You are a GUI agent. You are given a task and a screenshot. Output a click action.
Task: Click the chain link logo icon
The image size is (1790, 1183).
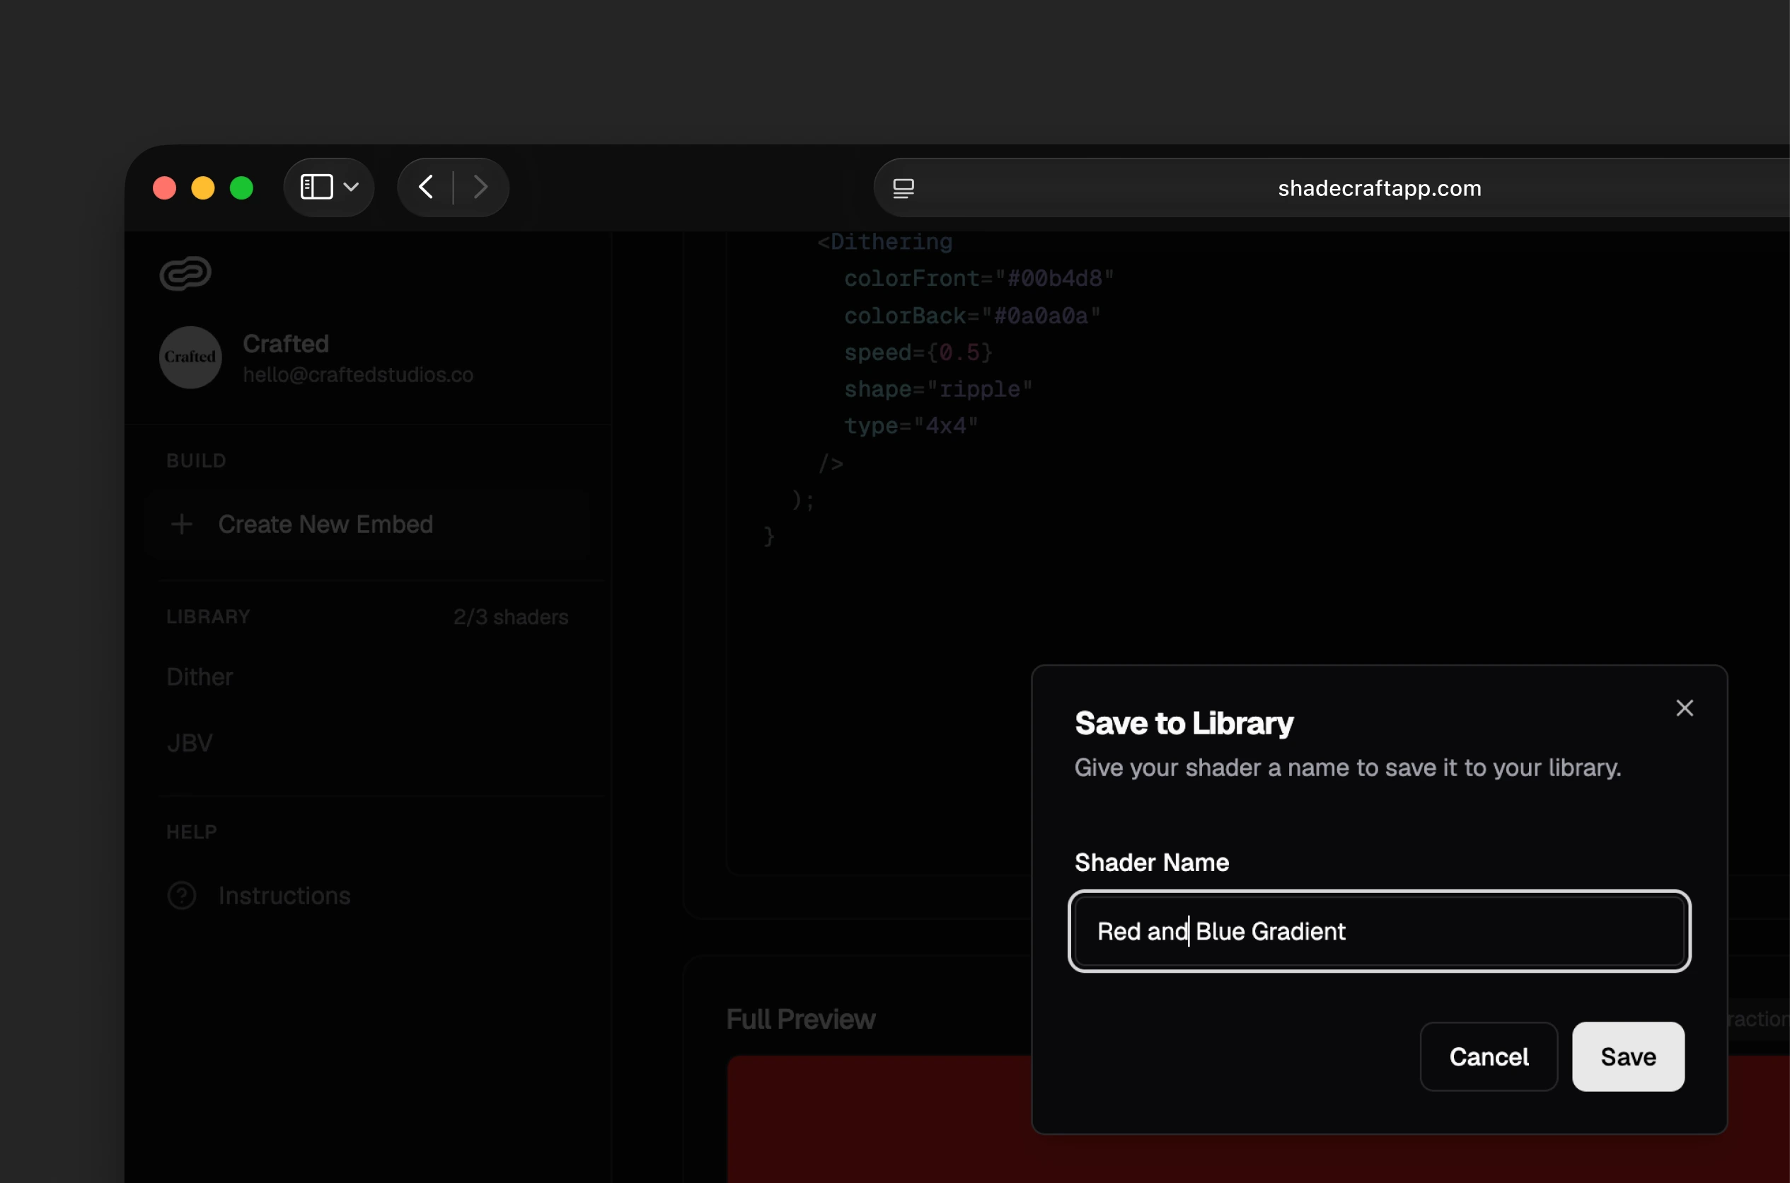(184, 273)
